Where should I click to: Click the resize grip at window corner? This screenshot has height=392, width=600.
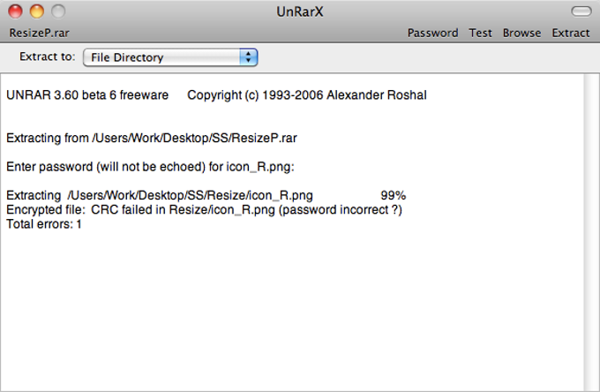[592, 385]
